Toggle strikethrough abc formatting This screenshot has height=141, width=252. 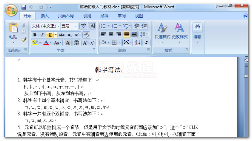coord(62,35)
